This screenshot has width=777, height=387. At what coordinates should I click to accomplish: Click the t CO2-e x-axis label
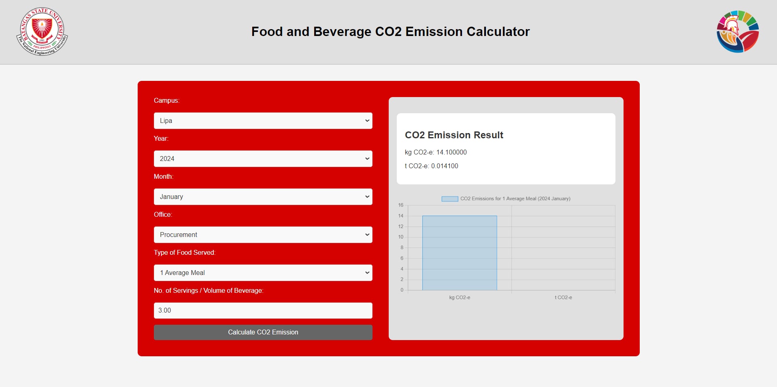(563, 297)
